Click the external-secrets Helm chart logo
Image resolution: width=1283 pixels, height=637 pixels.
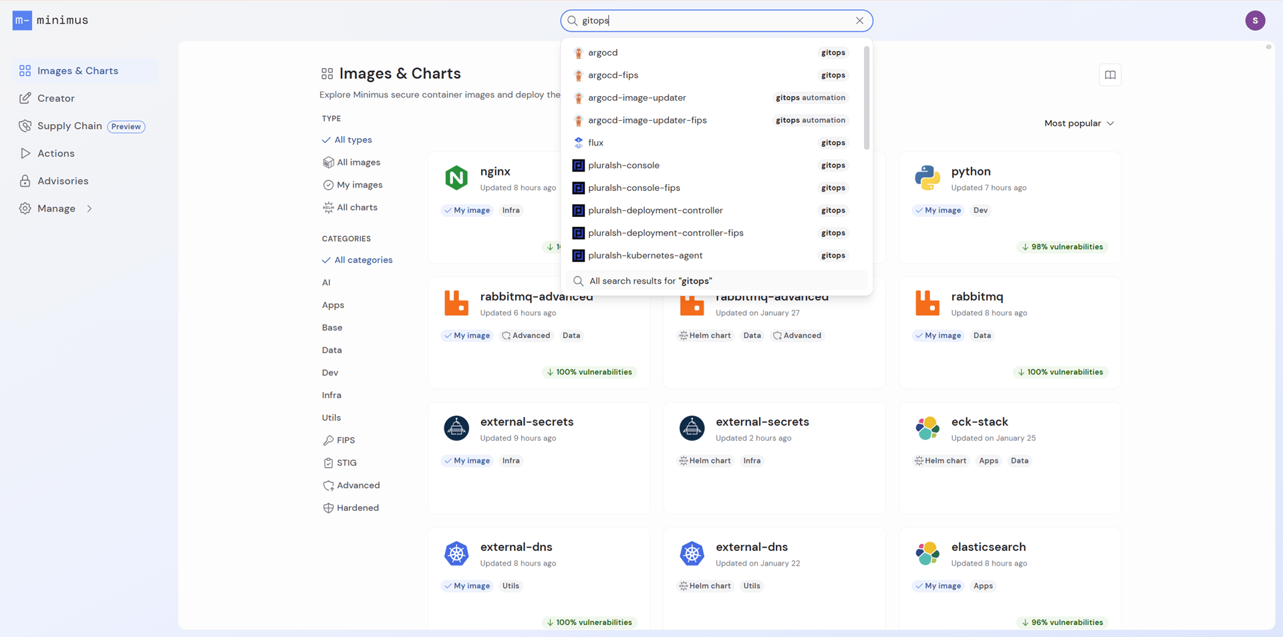coord(692,428)
